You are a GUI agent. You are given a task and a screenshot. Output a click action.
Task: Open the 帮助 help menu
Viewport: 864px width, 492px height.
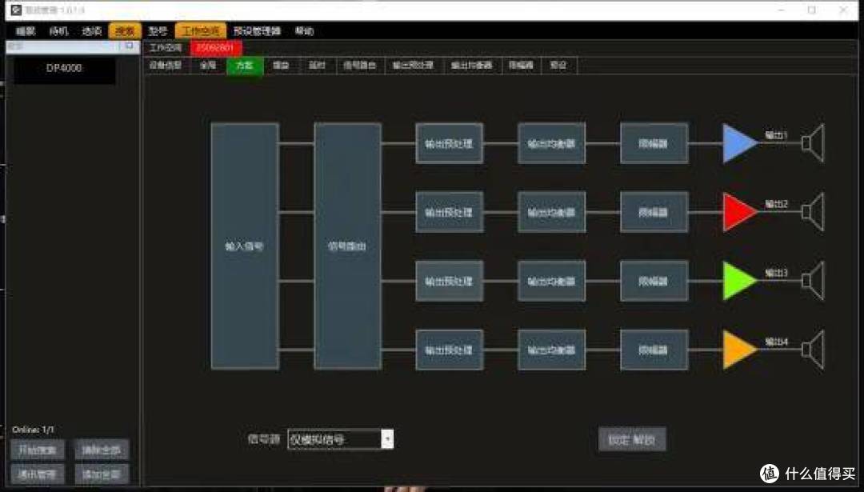tap(304, 31)
